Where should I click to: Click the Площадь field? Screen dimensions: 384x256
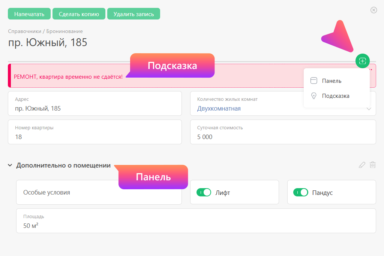196,225
